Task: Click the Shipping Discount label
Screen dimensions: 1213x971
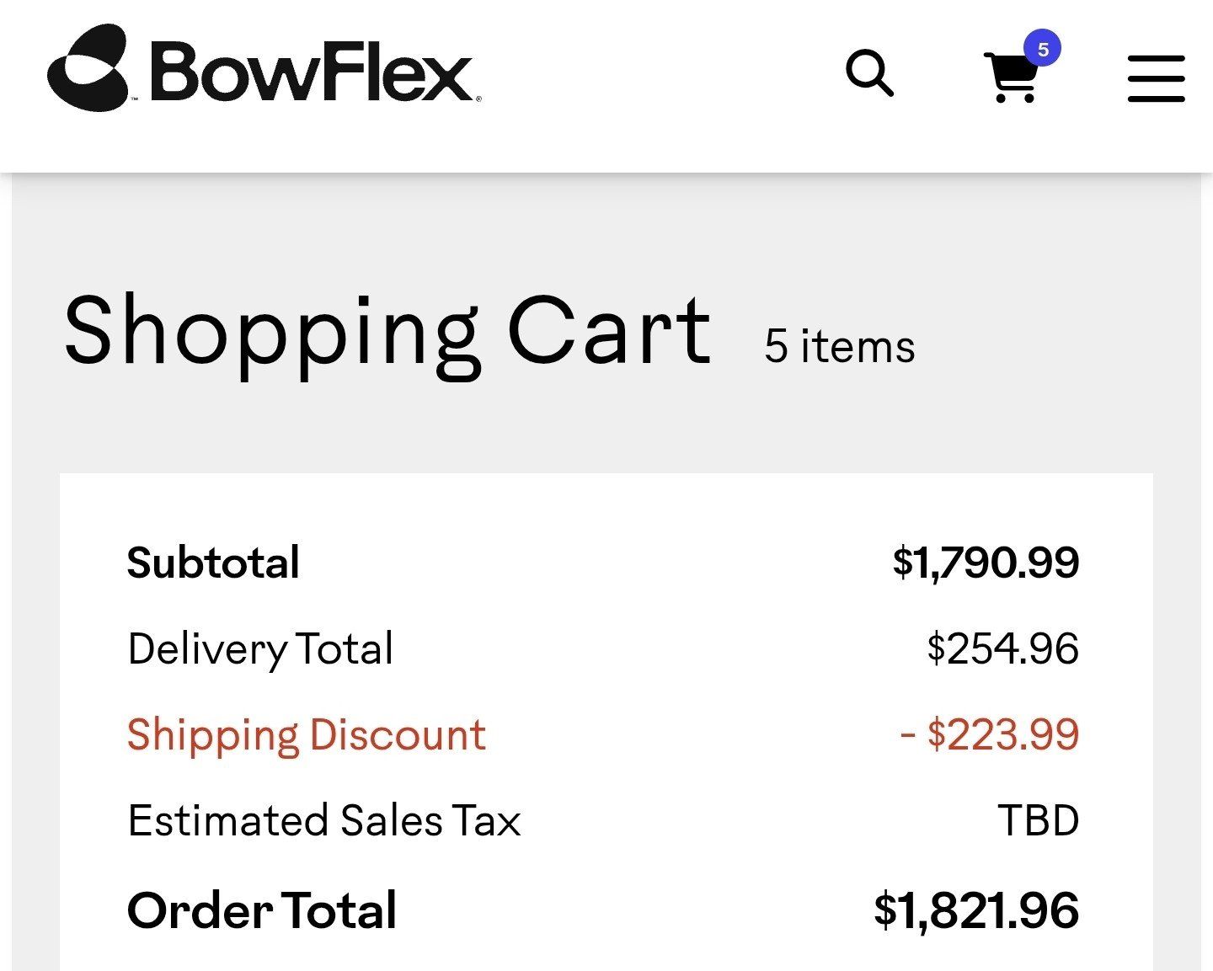Action: tap(307, 734)
